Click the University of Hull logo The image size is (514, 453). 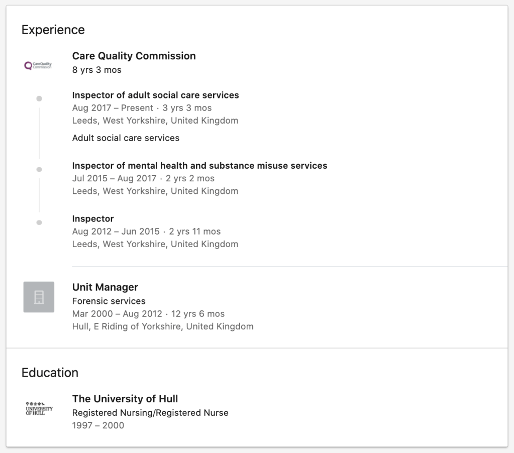(39, 408)
